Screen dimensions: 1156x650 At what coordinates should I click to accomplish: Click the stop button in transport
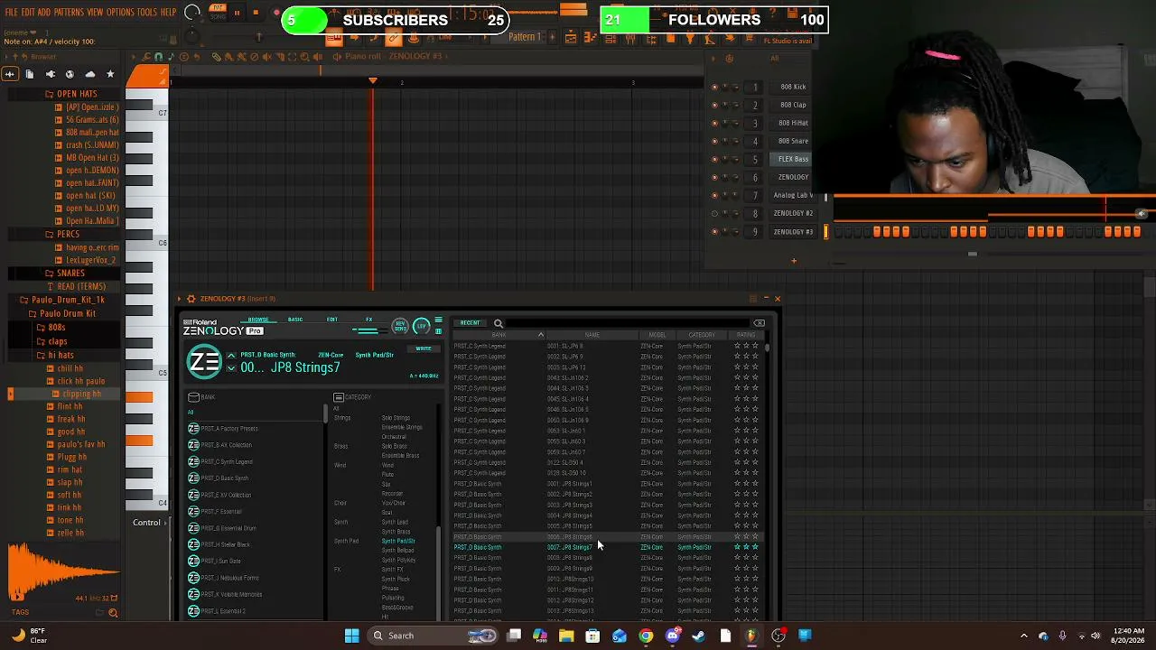[x=256, y=13]
